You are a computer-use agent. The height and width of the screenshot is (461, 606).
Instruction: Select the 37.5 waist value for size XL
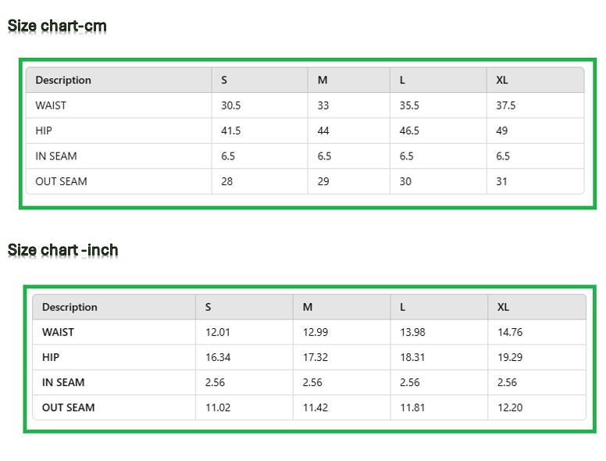click(505, 105)
